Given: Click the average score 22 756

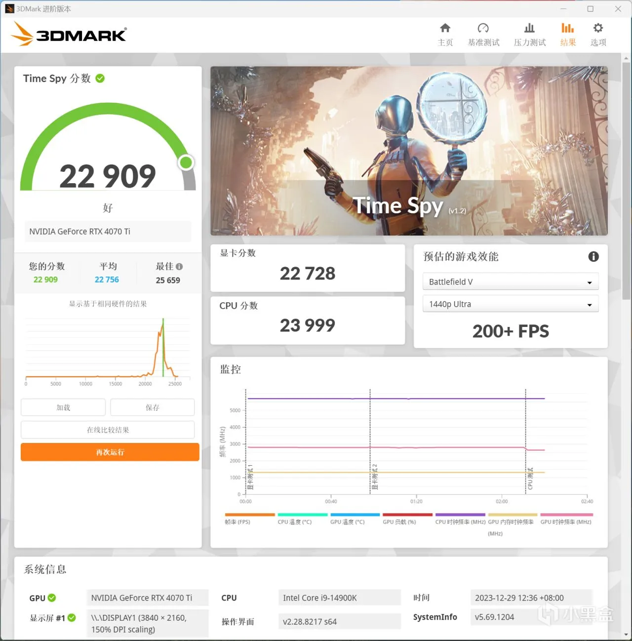Looking at the screenshot, I should (107, 280).
